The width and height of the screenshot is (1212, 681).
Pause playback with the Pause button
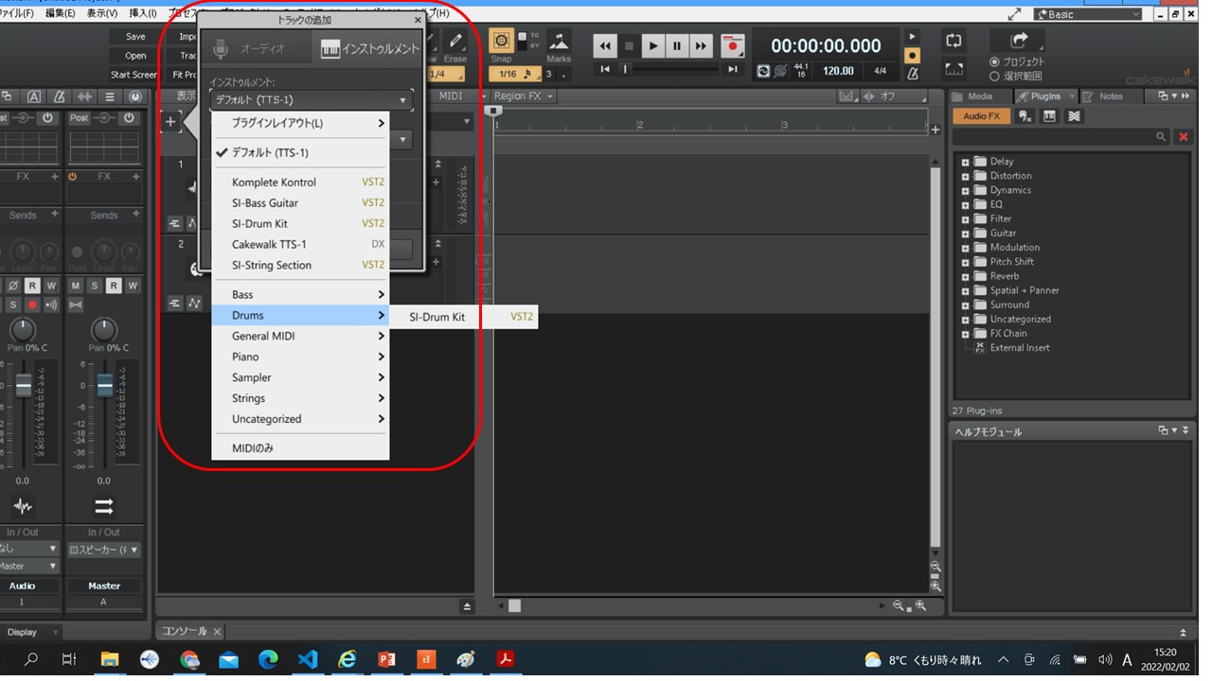pos(676,45)
